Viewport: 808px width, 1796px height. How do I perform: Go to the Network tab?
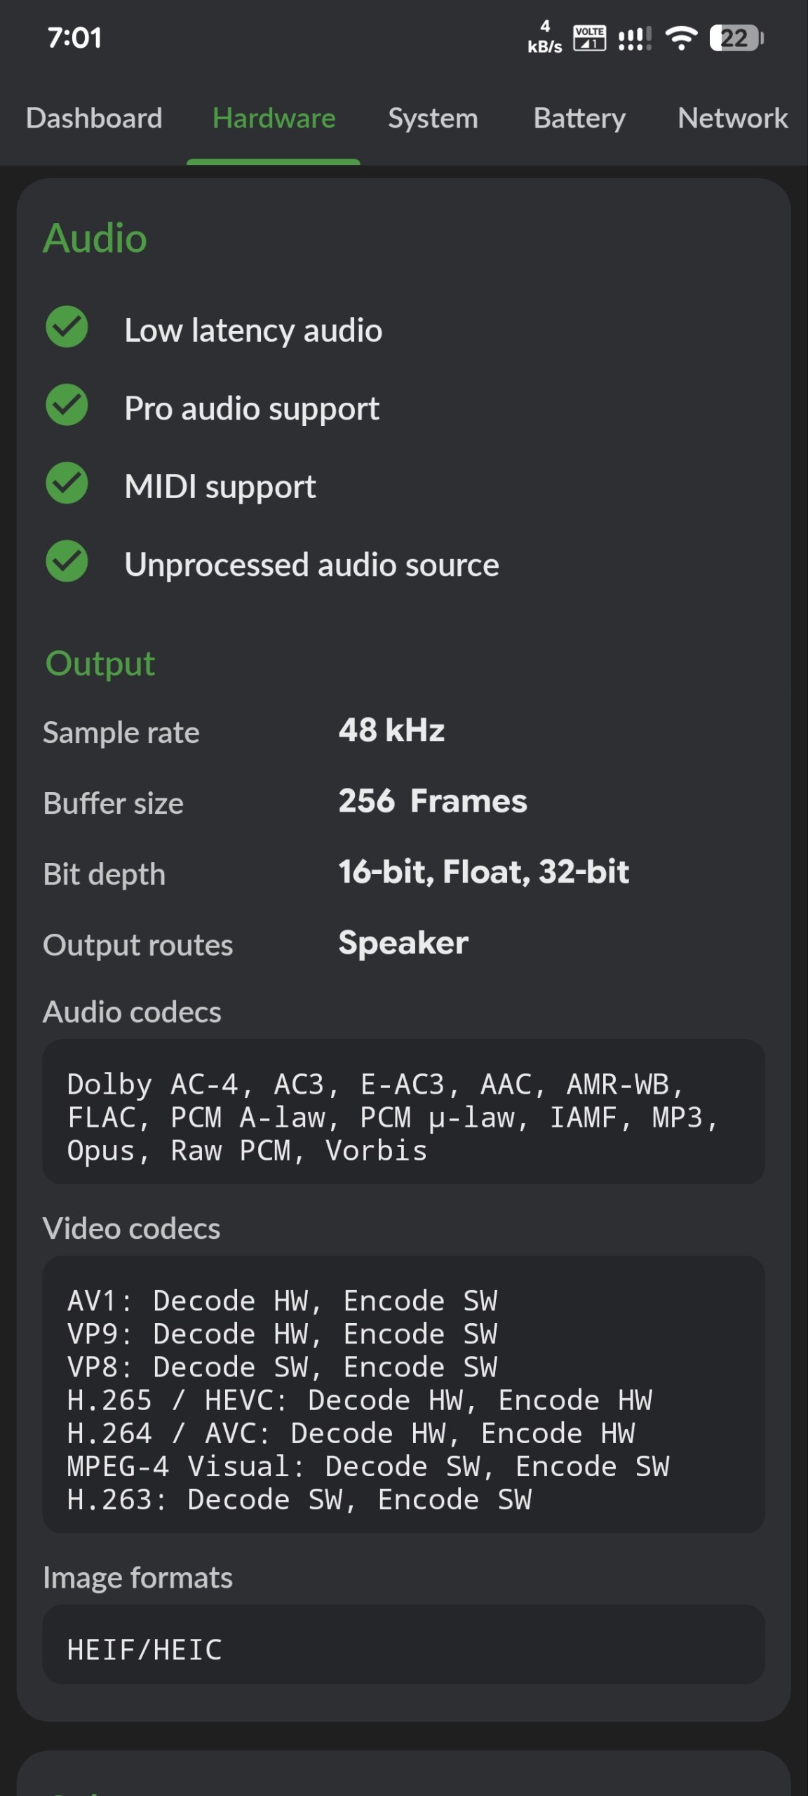click(x=733, y=118)
